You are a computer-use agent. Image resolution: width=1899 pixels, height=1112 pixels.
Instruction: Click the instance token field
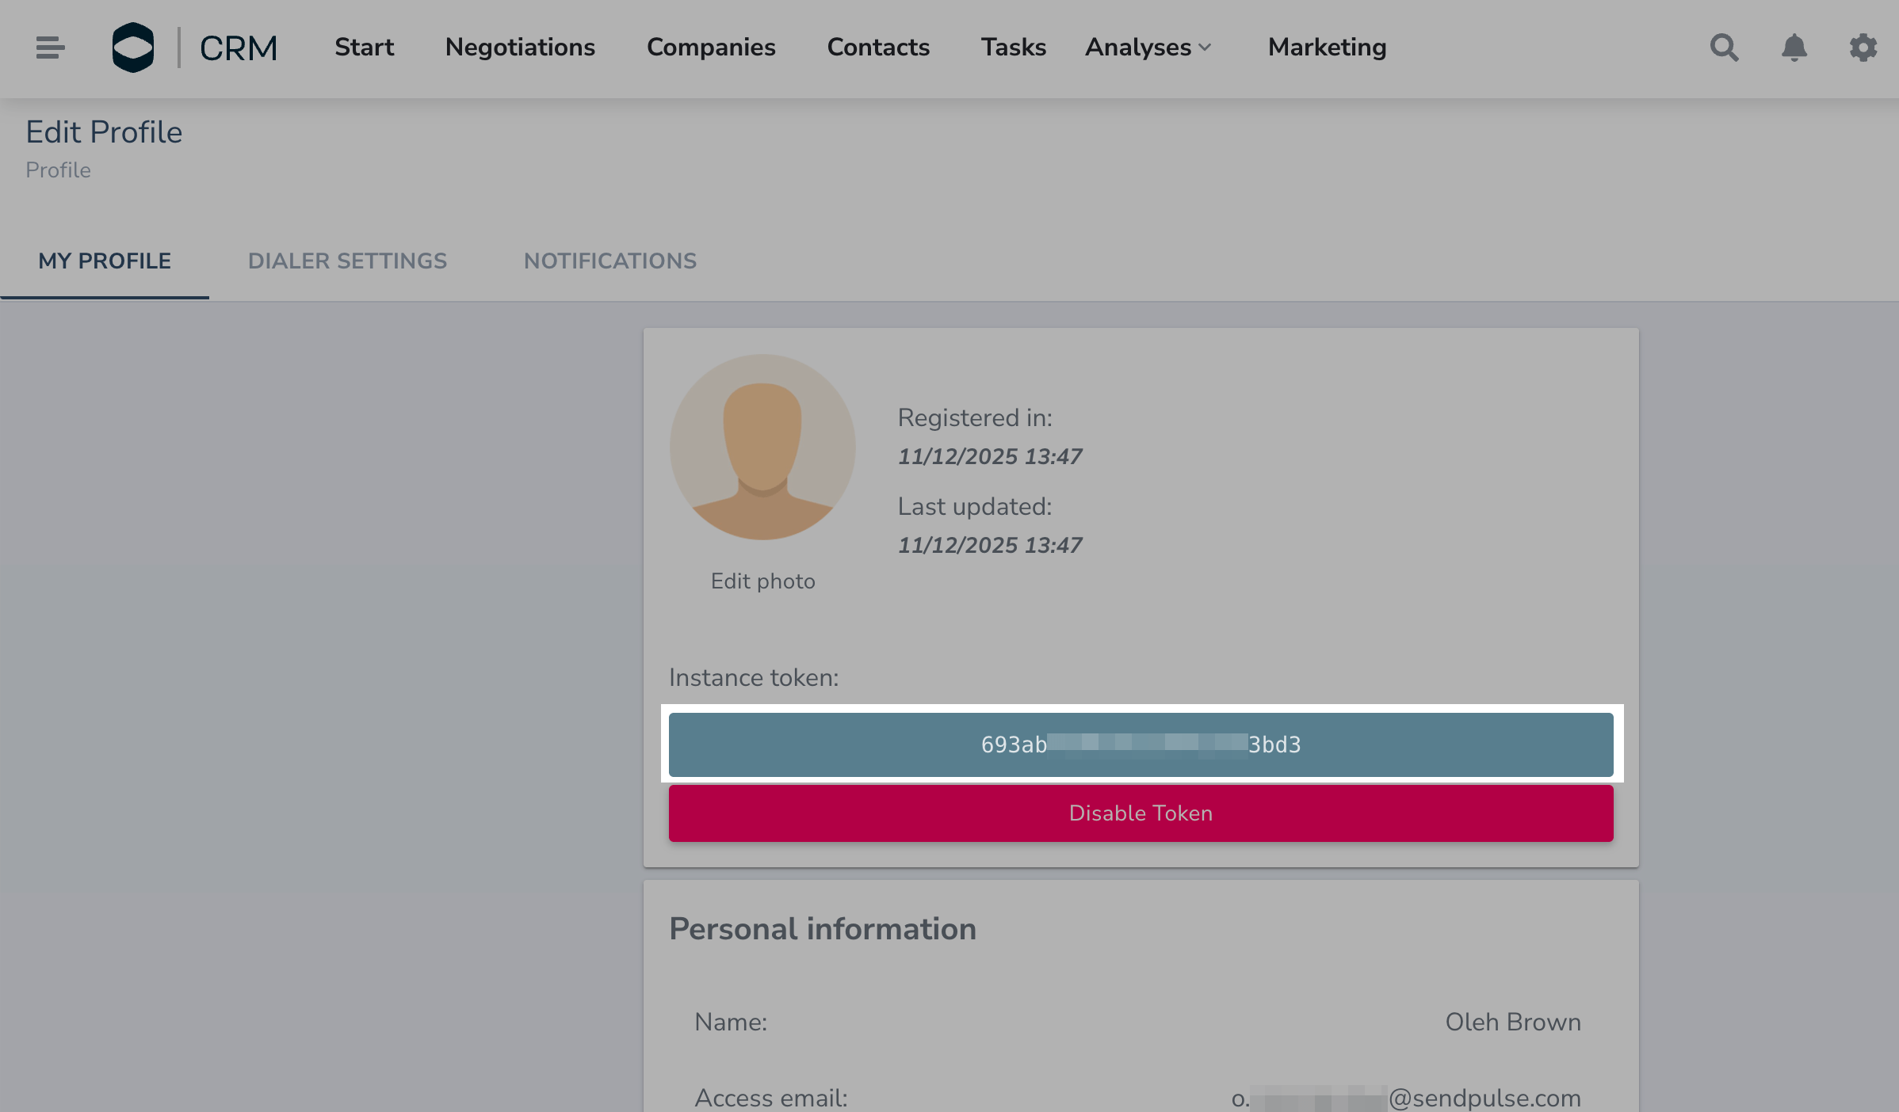(x=1141, y=745)
